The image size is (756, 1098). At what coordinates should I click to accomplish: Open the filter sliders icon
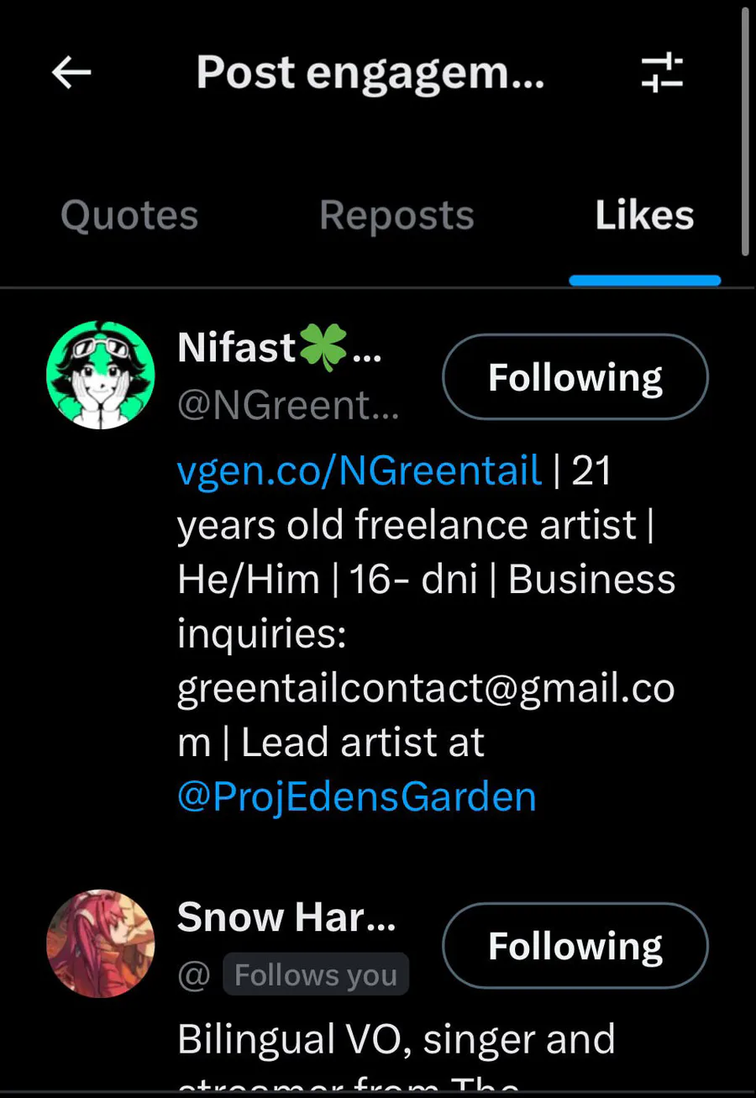click(662, 73)
